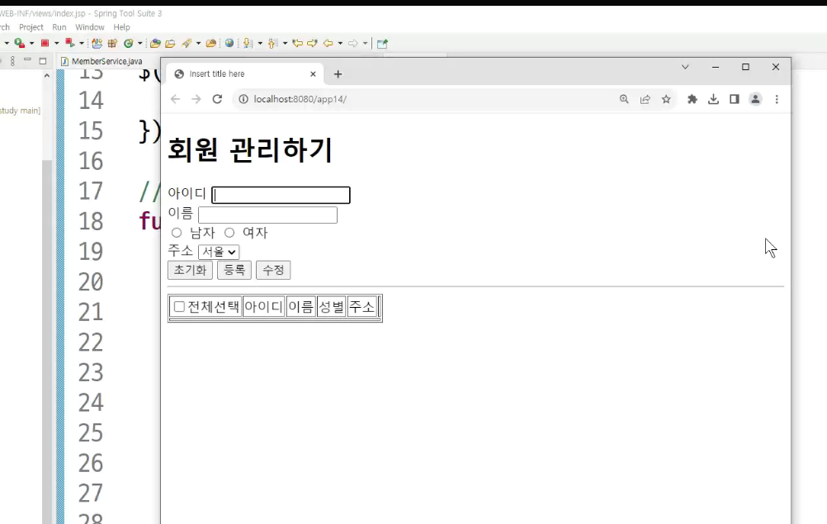This screenshot has height=524, width=827.
Task: Click the 이름 text input field
Action: click(x=267, y=215)
